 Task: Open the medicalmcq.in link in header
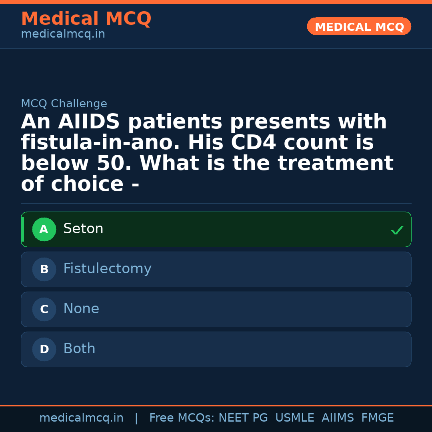tap(63, 34)
